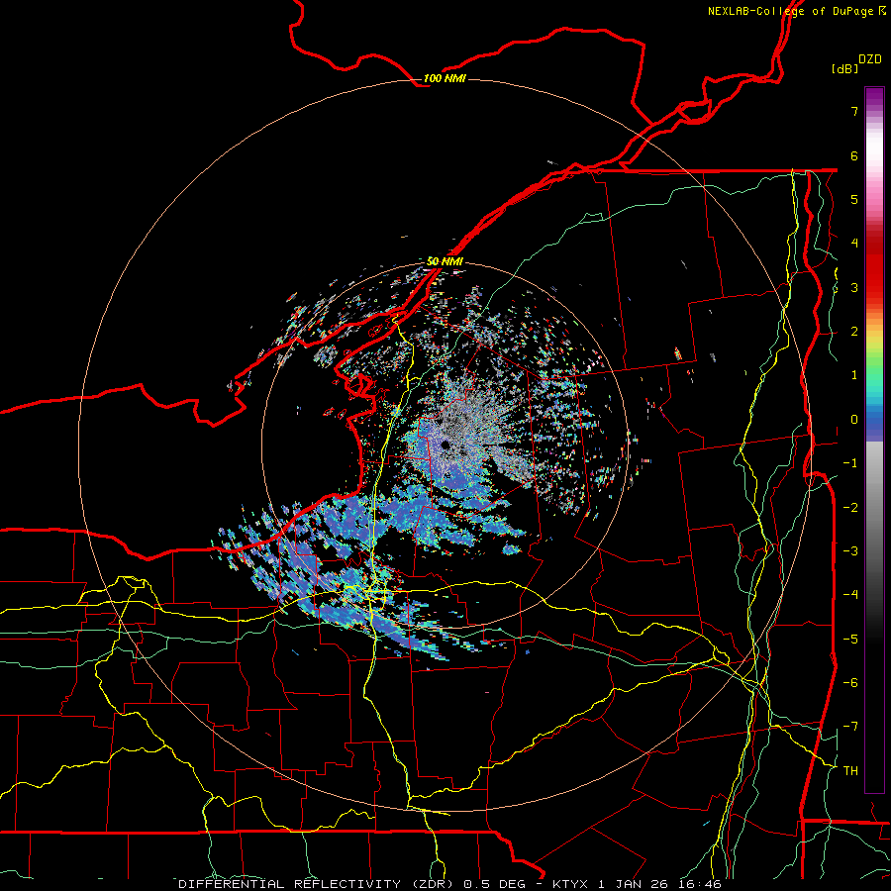Image resolution: width=891 pixels, height=891 pixels.
Task: Click the -3 value on the color scale
Action: click(x=850, y=550)
